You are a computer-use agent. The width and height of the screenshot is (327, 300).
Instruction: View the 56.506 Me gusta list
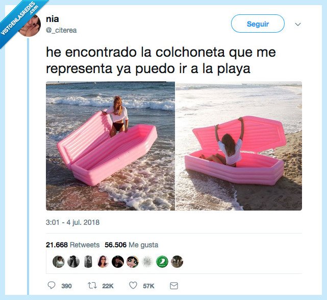(132, 245)
